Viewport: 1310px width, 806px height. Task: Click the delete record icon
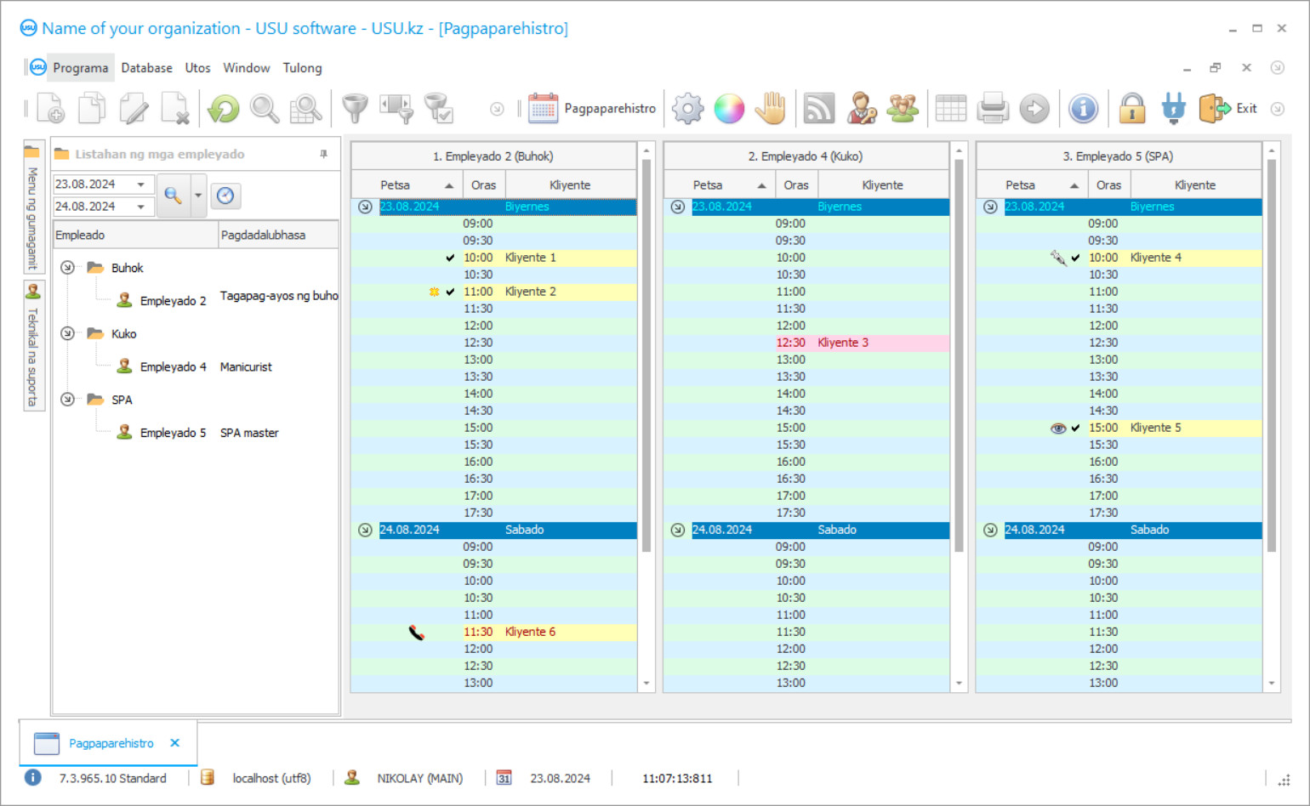pos(175,109)
